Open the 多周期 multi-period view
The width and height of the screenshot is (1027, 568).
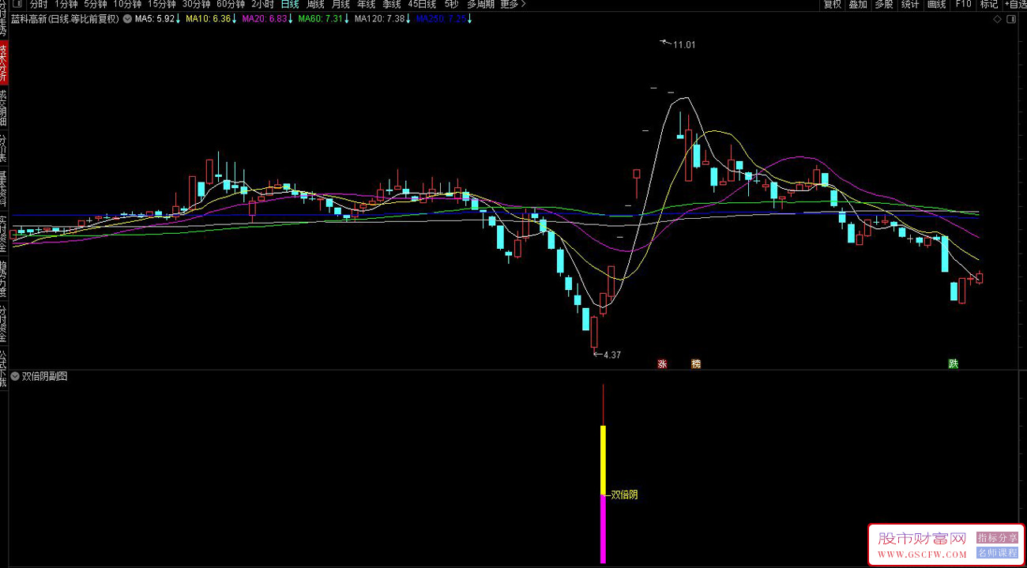coord(480,4)
